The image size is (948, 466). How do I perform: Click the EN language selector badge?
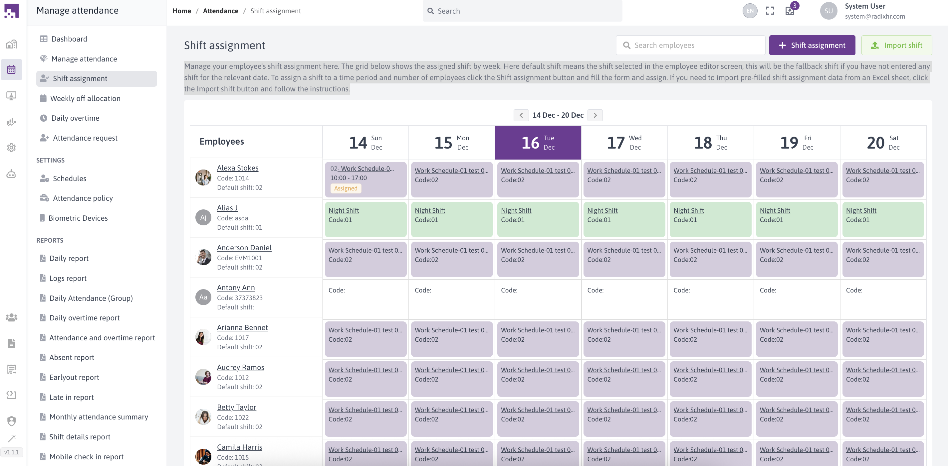[x=750, y=11]
